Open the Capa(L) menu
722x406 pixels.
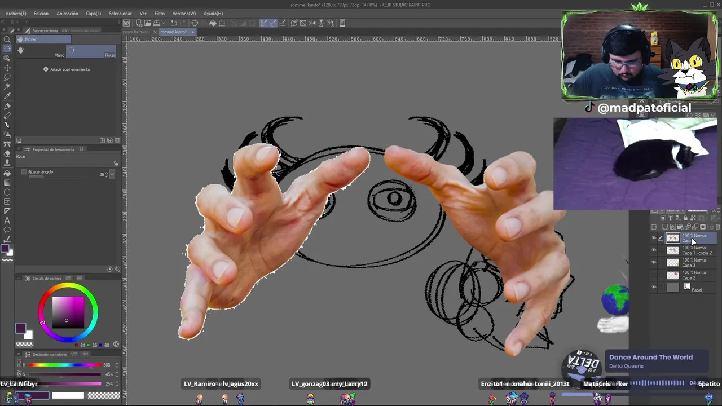coord(93,13)
